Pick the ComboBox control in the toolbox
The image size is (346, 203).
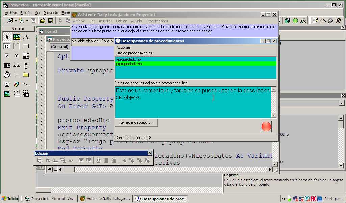pos(26,56)
